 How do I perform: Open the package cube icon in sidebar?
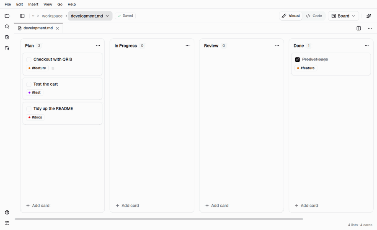7,212
